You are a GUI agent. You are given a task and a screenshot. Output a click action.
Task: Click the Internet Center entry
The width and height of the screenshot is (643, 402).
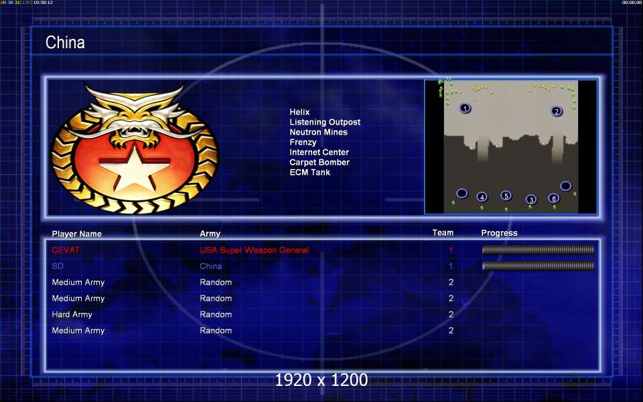(319, 152)
